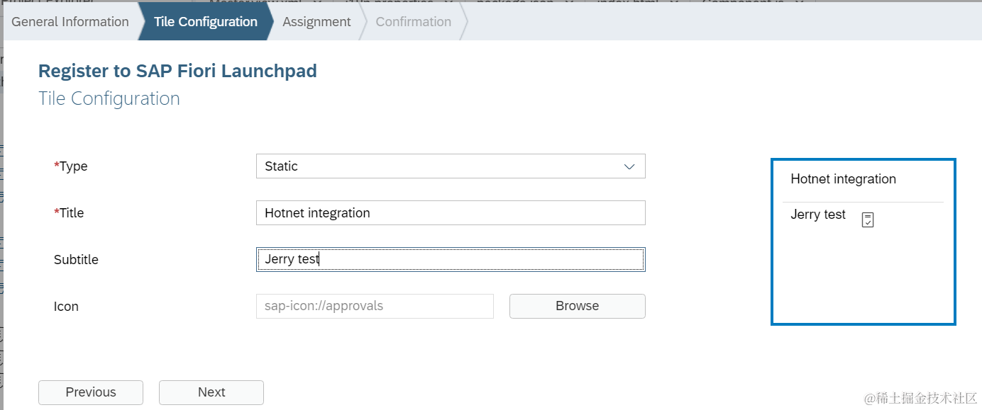Focus the Title field containing Hotnet integration
The image size is (982, 410).
coord(450,213)
